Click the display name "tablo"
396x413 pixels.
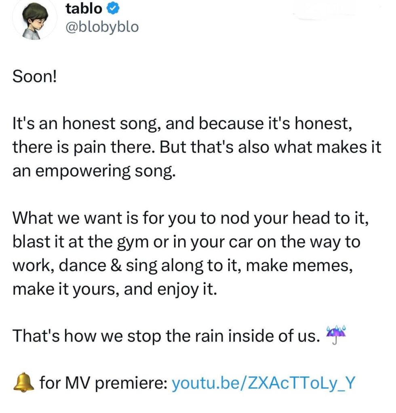click(84, 8)
